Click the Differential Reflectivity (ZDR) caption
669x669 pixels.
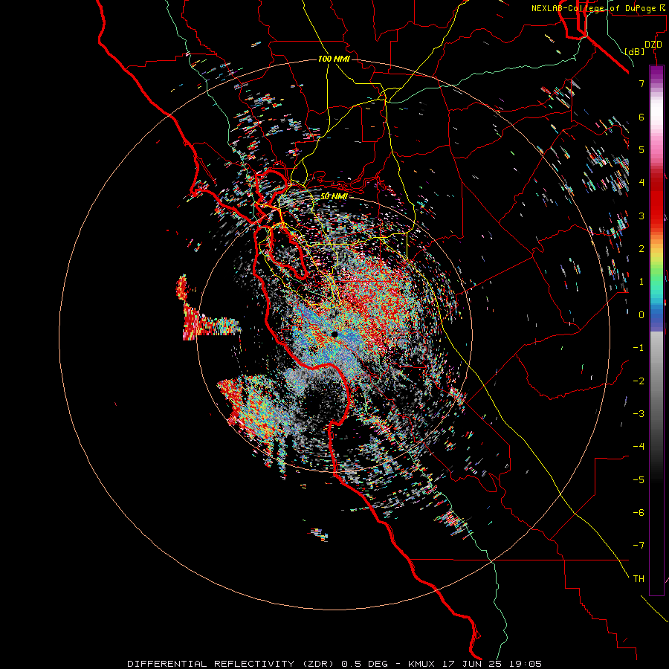click(232, 664)
